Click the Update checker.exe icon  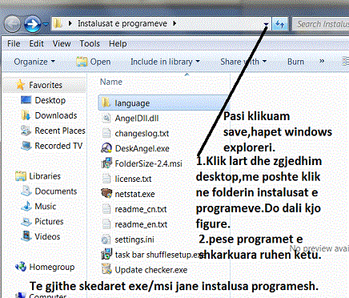106,269
